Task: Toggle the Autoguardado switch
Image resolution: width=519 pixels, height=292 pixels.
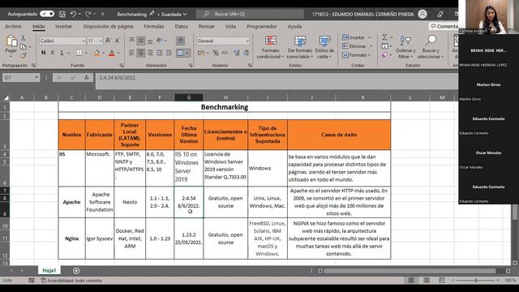Action: coord(47,14)
